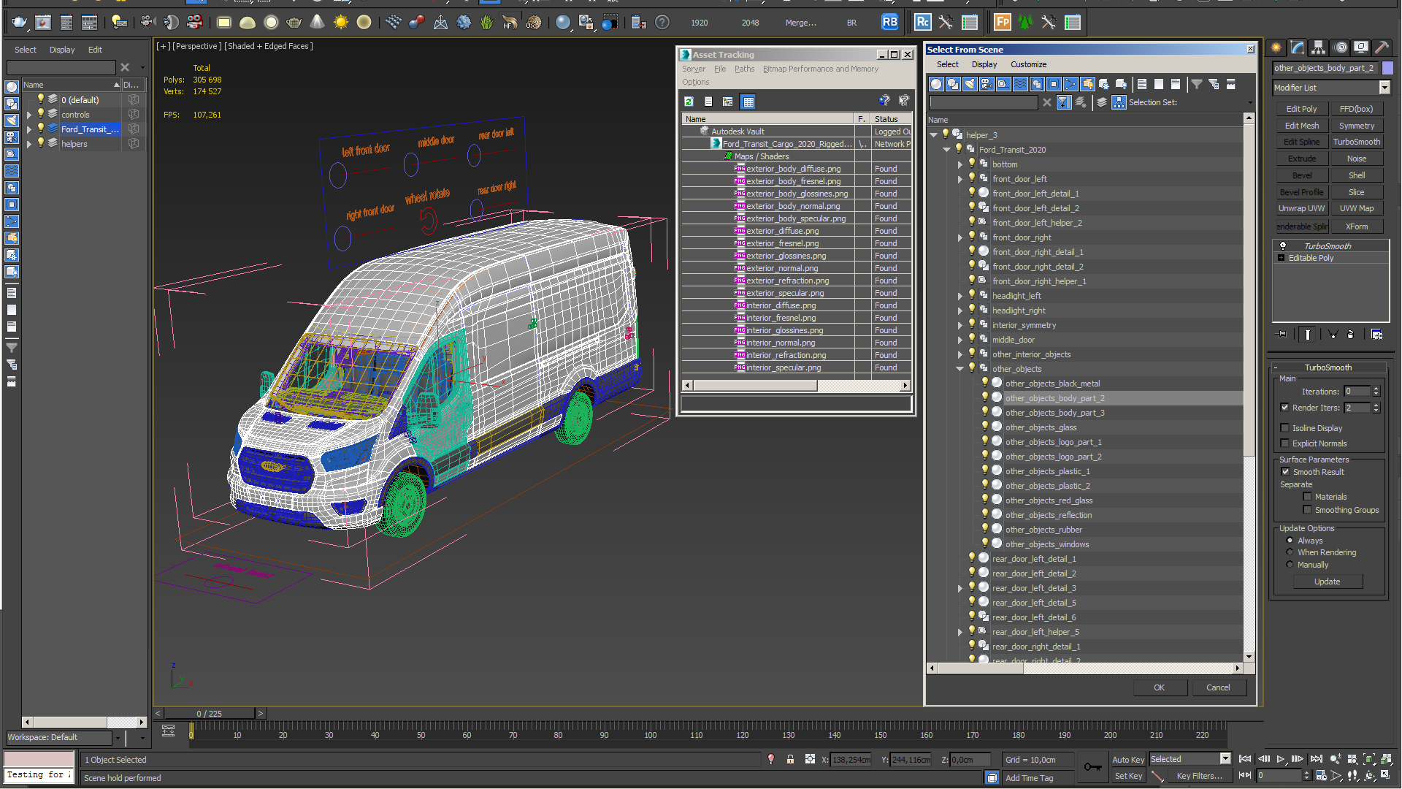Go to End frame playback button
This screenshot has width=1402, height=789.
tap(1317, 760)
